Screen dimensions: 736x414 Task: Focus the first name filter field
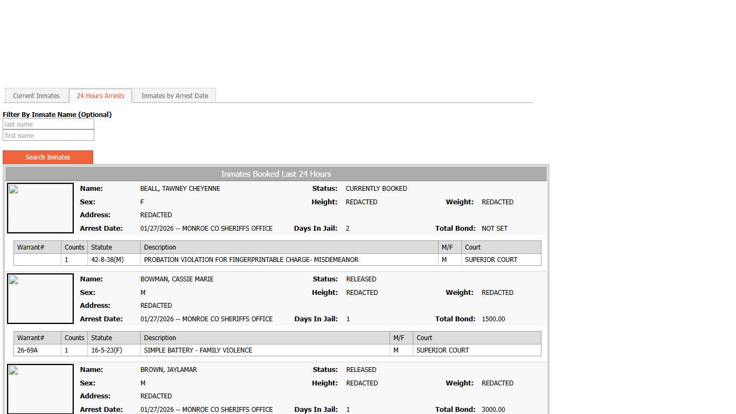pos(48,136)
